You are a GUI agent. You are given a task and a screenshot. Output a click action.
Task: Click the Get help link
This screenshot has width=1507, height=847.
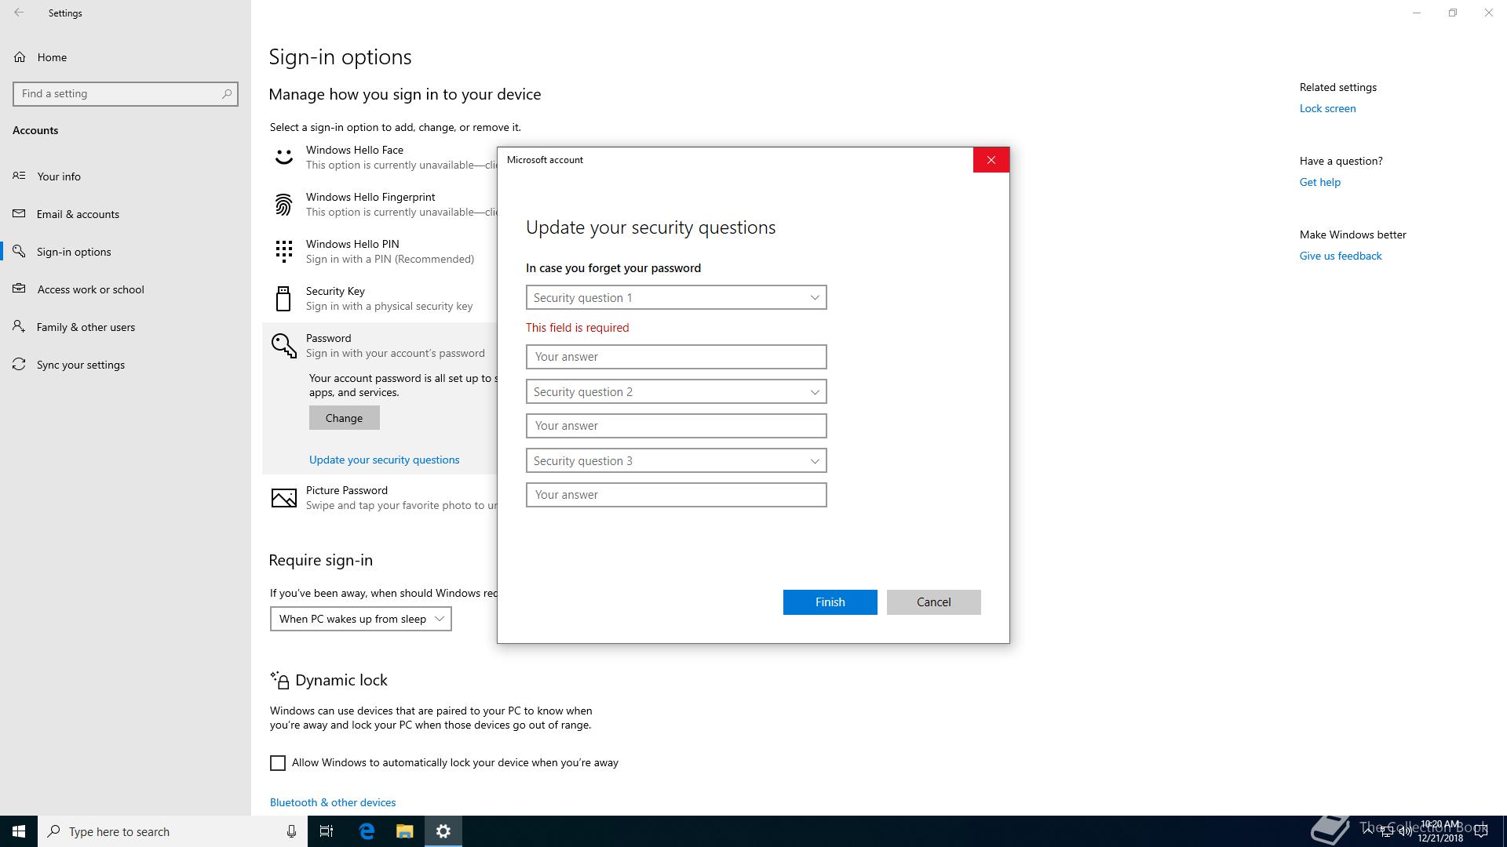[x=1319, y=182]
